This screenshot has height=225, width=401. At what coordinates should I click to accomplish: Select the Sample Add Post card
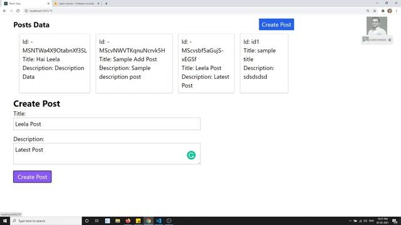click(134, 64)
